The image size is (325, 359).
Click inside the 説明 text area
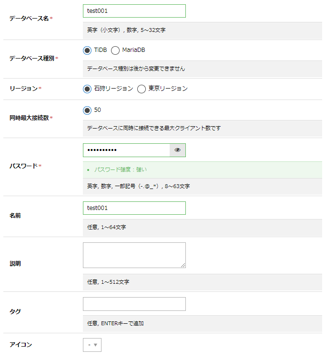pyautogui.click(x=134, y=255)
